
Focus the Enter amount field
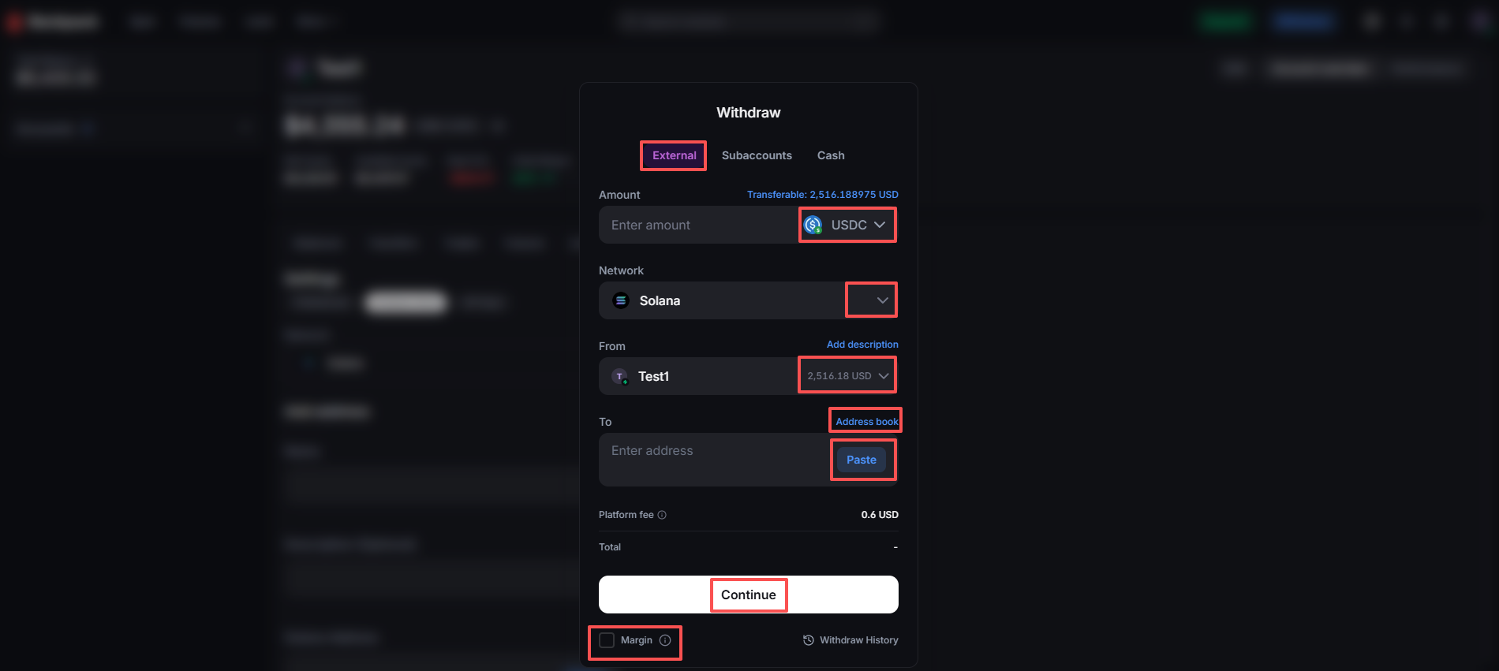698,226
